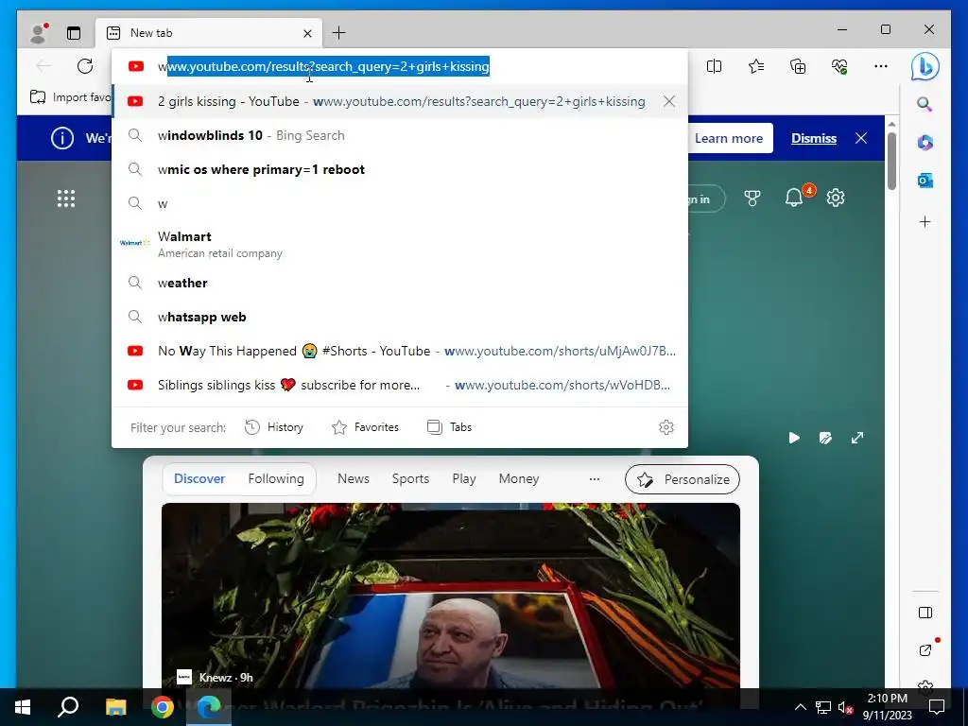
Task: Open taskbar Search
Action: (68, 707)
